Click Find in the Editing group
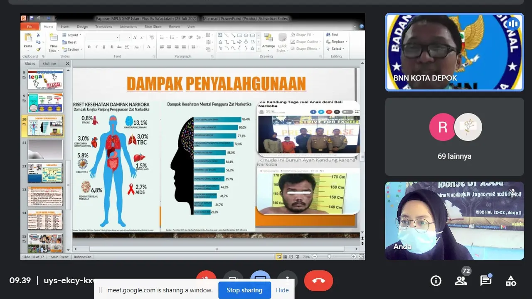 [x=332, y=35]
